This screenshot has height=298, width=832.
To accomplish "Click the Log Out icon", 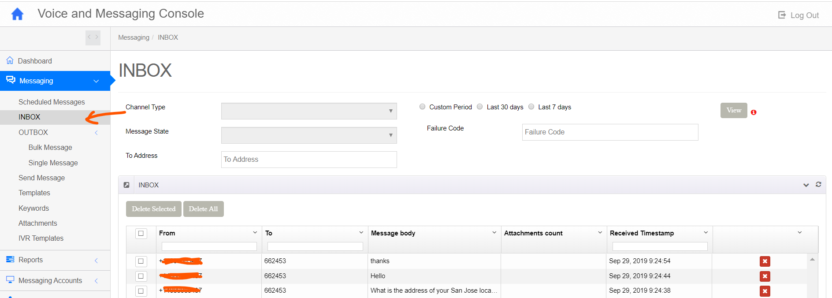I will click(782, 15).
